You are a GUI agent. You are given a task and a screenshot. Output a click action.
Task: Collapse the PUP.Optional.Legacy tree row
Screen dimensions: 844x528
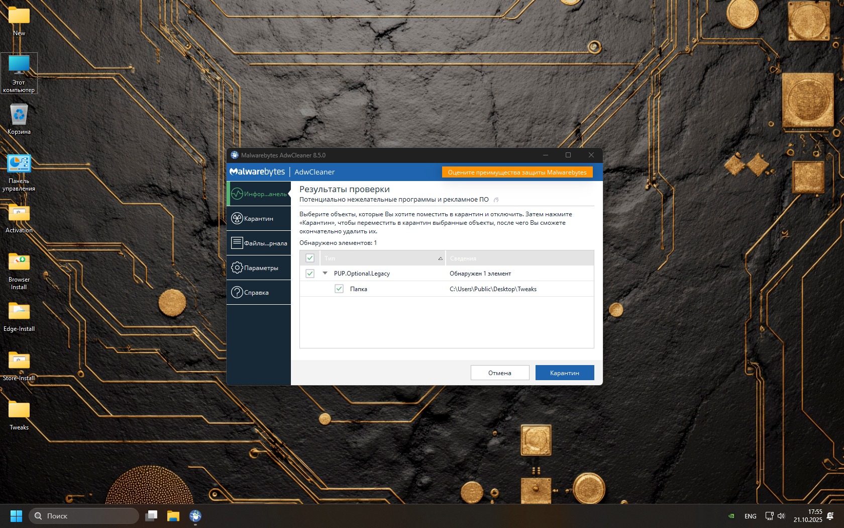[x=325, y=273]
